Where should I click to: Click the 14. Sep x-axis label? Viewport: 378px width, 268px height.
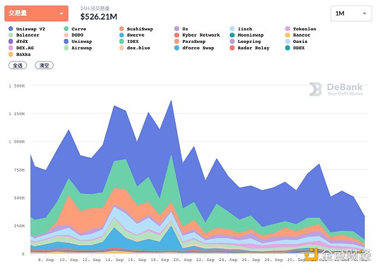(114, 260)
